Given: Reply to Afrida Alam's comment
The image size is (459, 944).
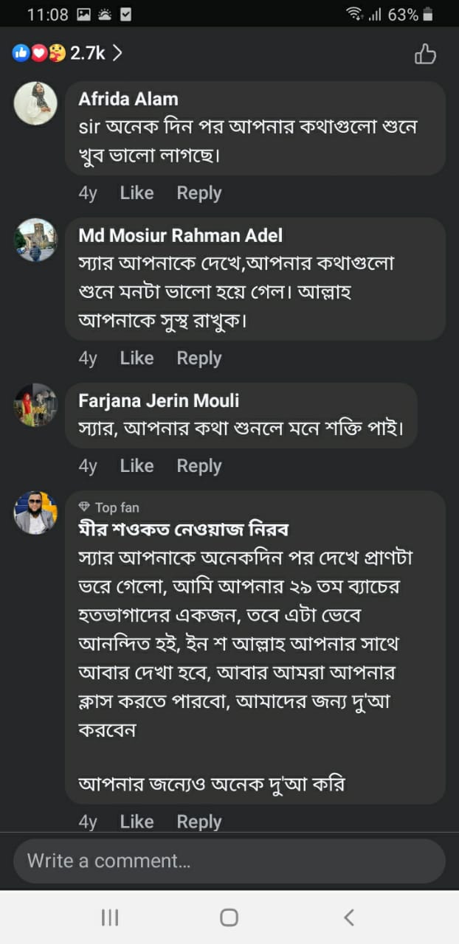Looking at the screenshot, I should [199, 193].
